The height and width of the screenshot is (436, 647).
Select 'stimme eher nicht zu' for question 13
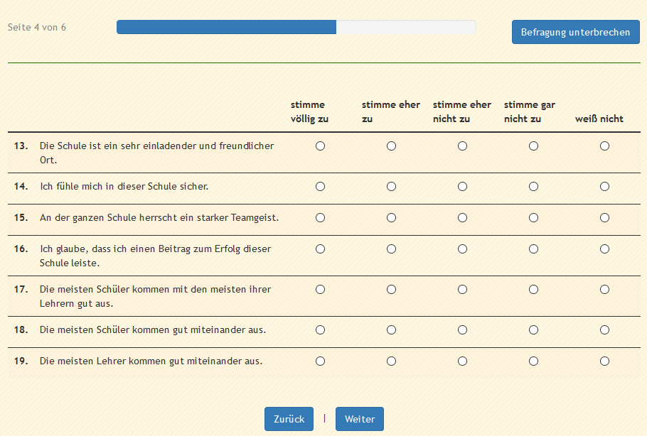(x=463, y=146)
